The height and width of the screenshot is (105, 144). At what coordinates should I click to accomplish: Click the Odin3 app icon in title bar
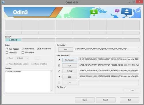[x=3, y=2]
